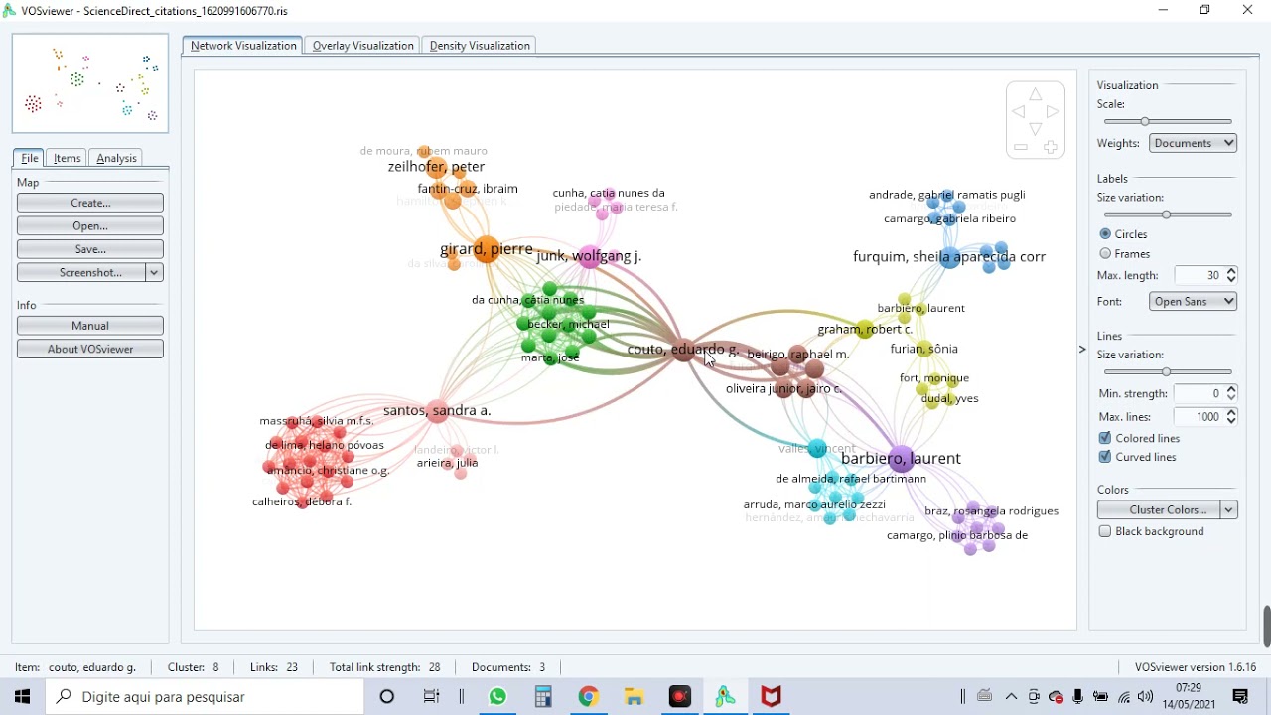The height and width of the screenshot is (715, 1271).
Task: Zoom in using the plus navigation icon
Action: tap(1051, 148)
